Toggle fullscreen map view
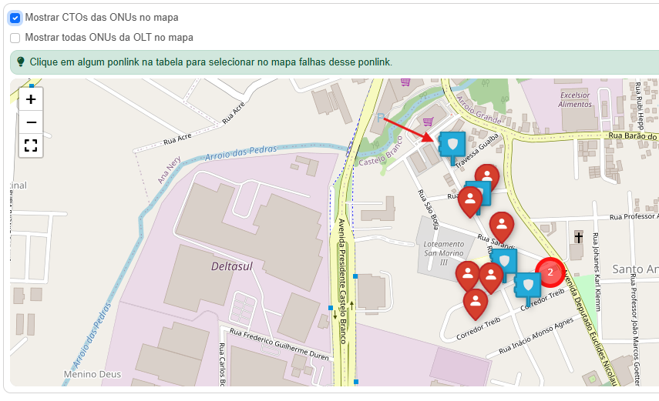The width and height of the screenshot is (659, 401). click(x=31, y=145)
